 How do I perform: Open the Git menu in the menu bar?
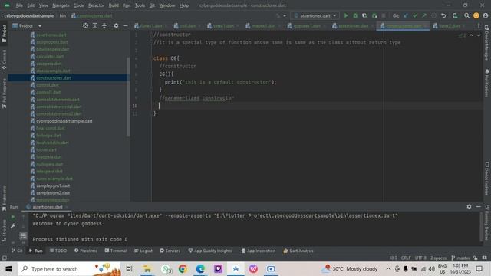tap(152, 5)
